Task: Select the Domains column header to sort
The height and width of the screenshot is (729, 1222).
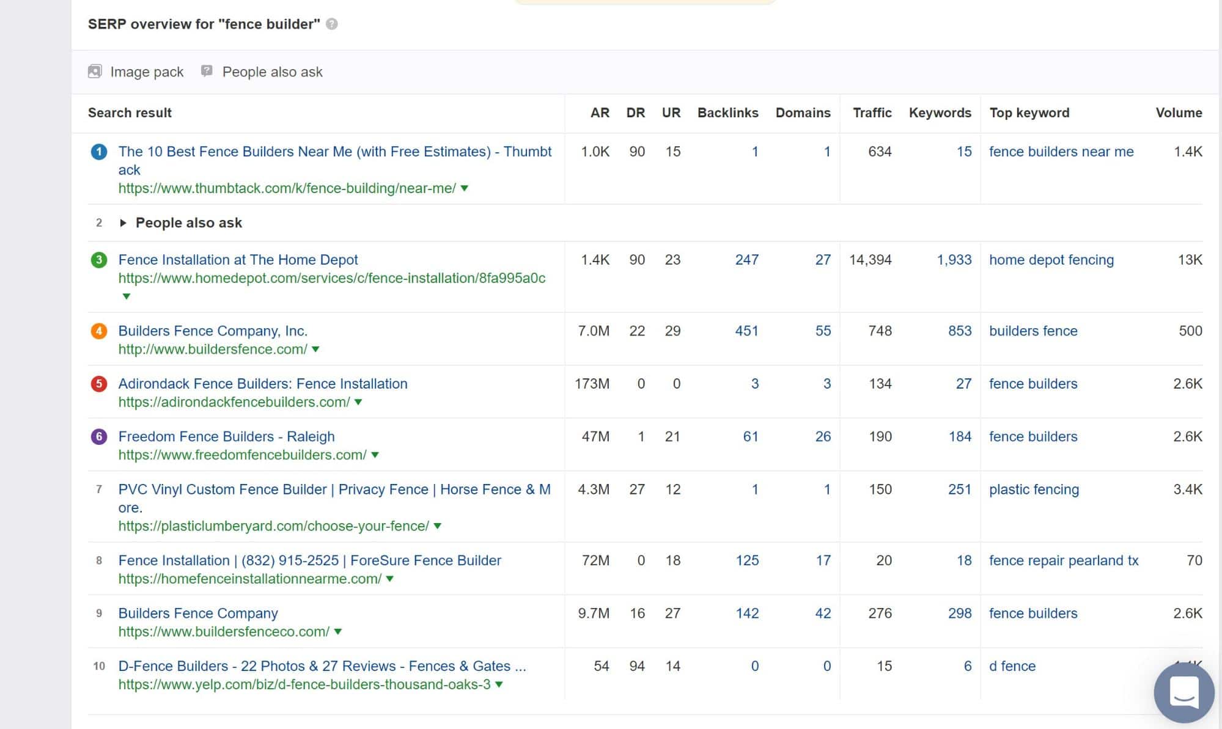Action: 802,112
